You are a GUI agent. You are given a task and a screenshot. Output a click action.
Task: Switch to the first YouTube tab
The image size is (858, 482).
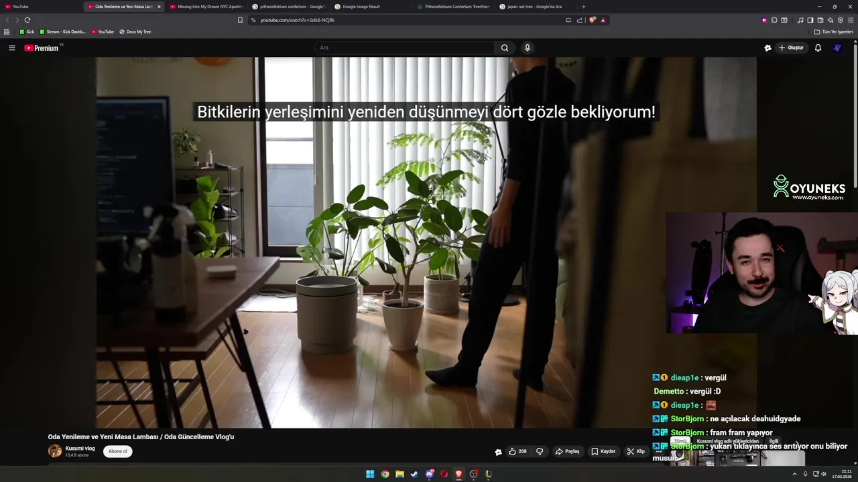click(40, 7)
